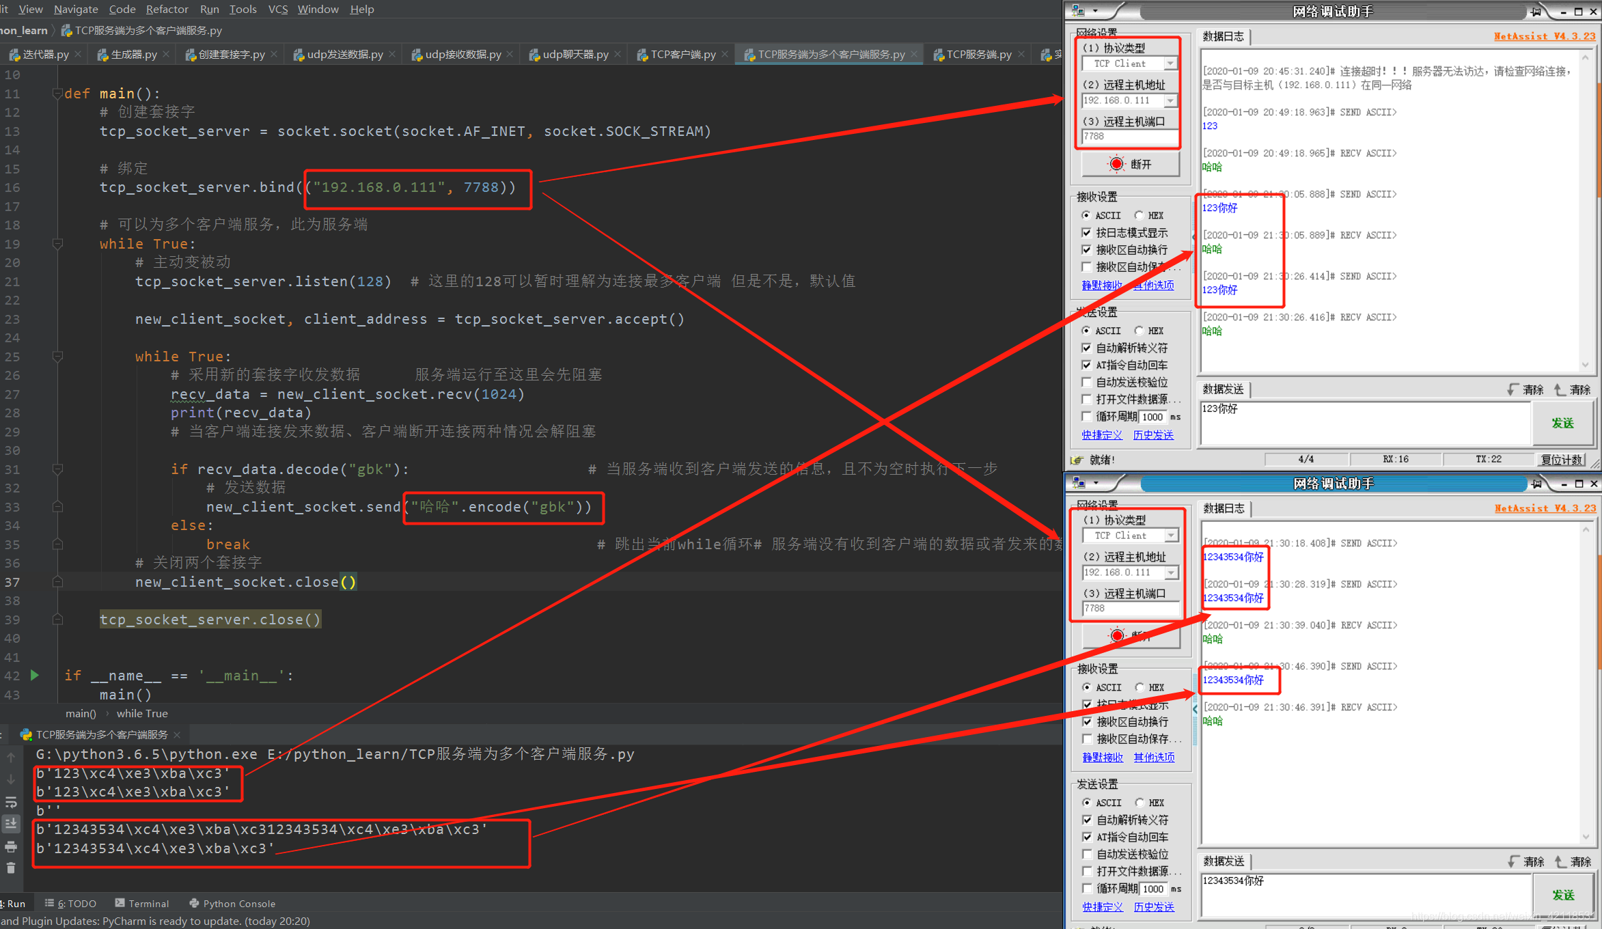The image size is (1602, 929).
Task: Click green 发送 button in upper NetAssist
Action: coord(1562,423)
